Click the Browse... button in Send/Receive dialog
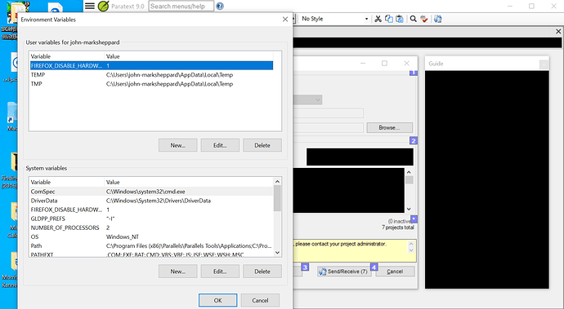Screen dimensions: 564x309 390,127
